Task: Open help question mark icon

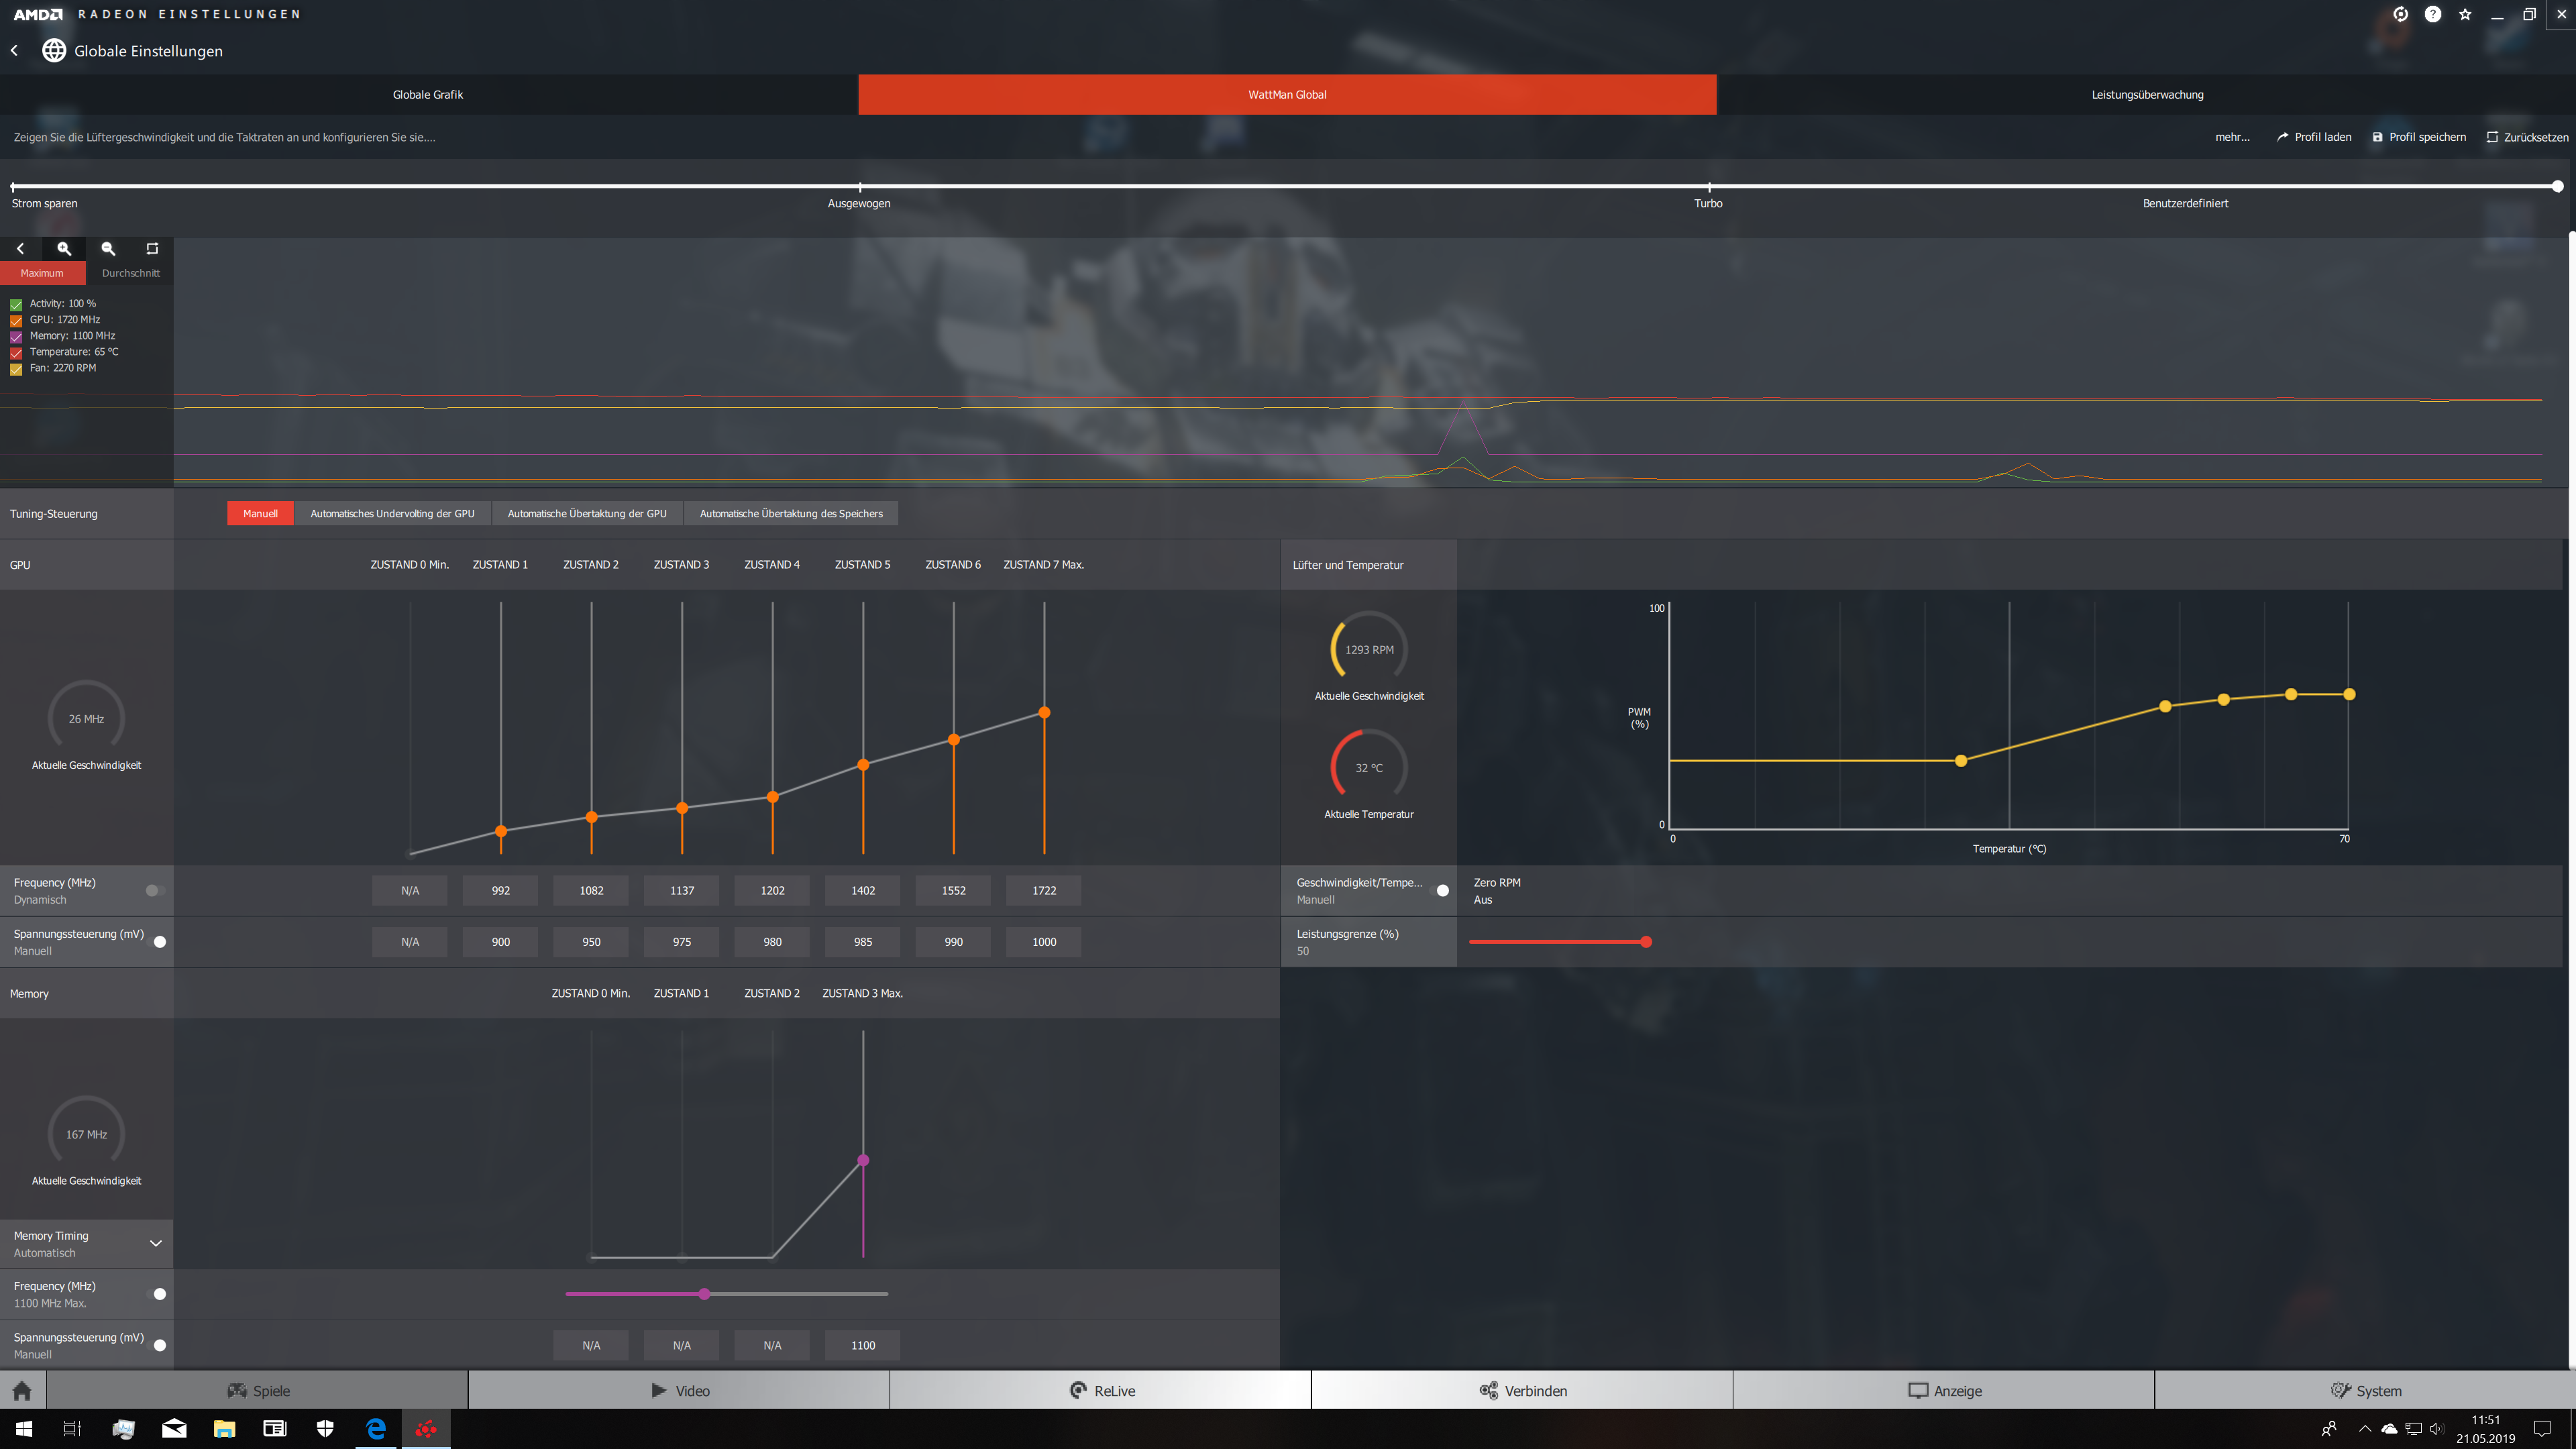Action: [x=2433, y=14]
